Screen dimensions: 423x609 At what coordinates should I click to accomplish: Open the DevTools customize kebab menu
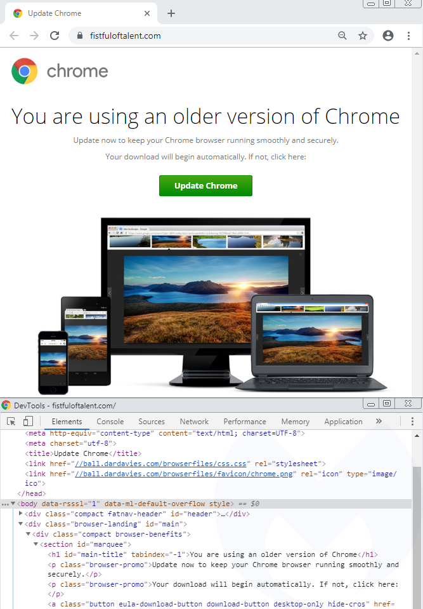point(412,422)
